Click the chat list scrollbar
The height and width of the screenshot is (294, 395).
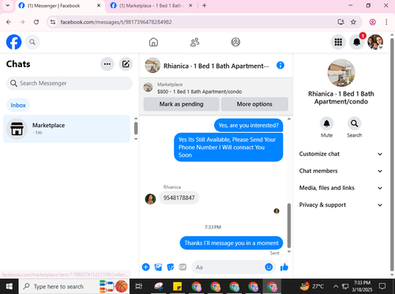(x=136, y=128)
